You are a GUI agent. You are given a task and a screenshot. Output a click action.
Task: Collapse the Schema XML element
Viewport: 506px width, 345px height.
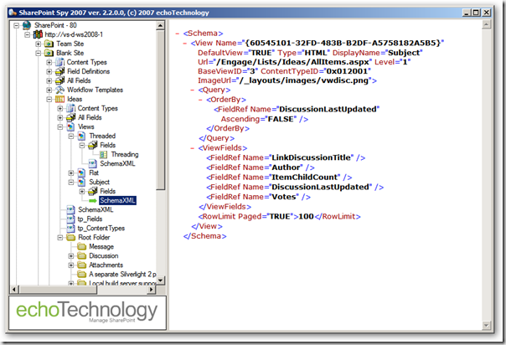pyautogui.click(x=177, y=33)
